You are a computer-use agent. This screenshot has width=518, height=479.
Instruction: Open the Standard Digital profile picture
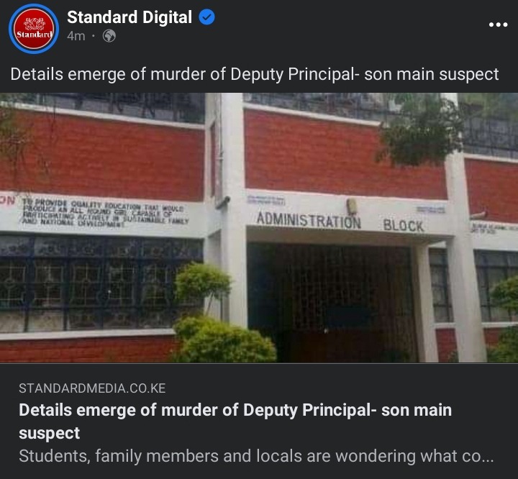point(34,29)
